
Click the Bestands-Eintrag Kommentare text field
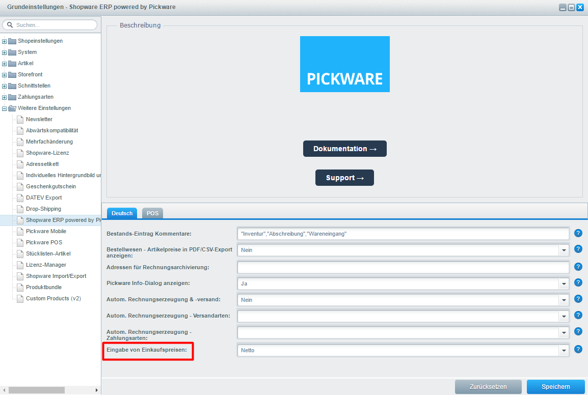point(403,234)
